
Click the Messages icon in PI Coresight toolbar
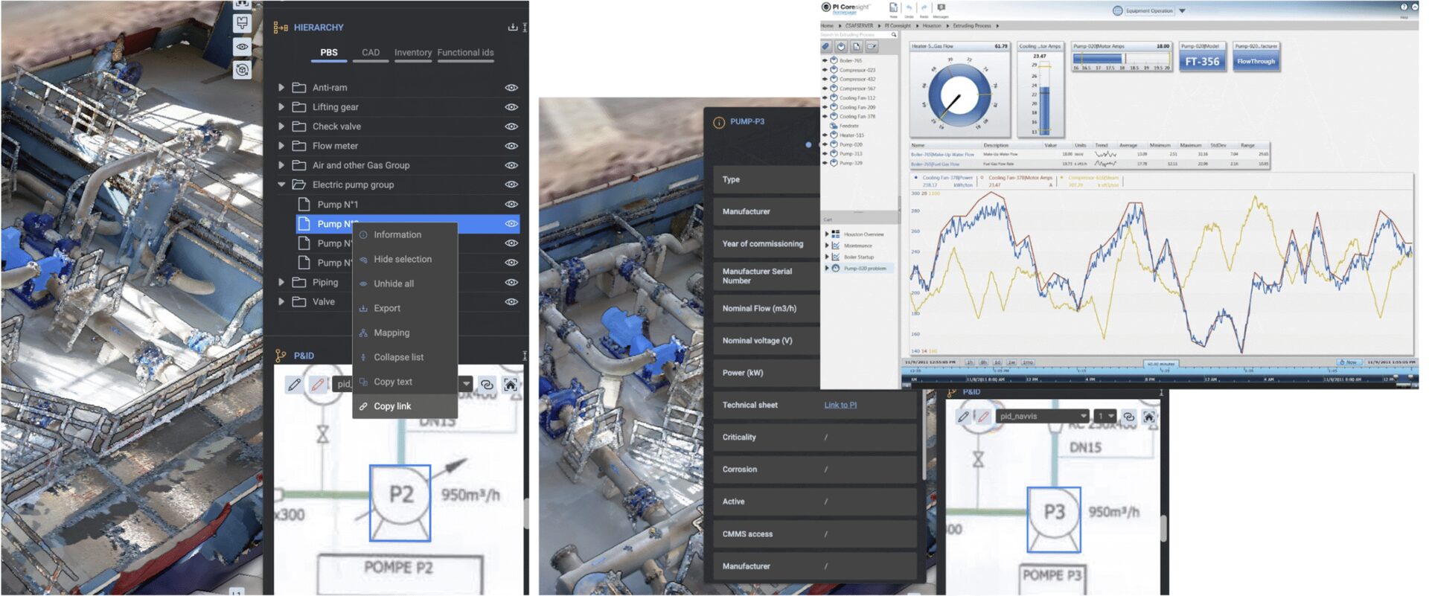[x=941, y=8]
